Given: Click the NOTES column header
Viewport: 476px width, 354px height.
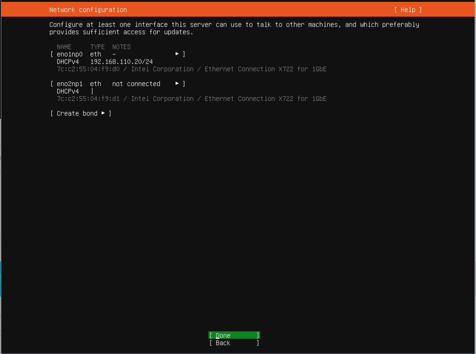Looking at the screenshot, I should coord(121,47).
